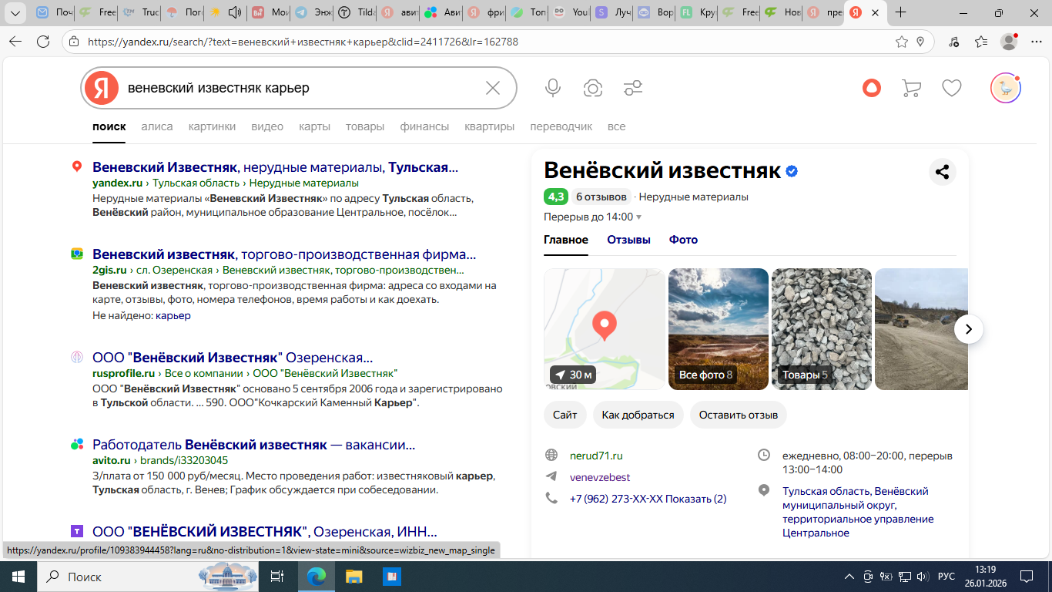Start voice search with the microphone icon
Screen dimensions: 1052x592
click(x=552, y=88)
